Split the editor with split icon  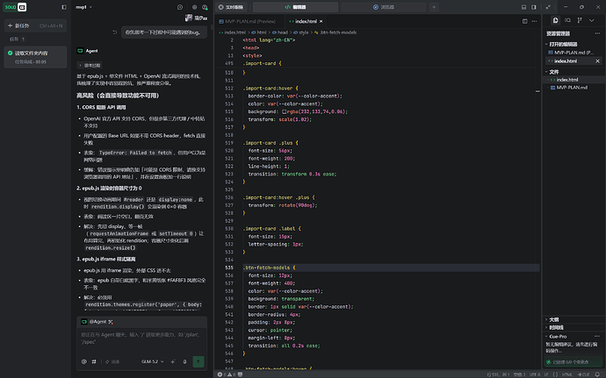point(525,21)
